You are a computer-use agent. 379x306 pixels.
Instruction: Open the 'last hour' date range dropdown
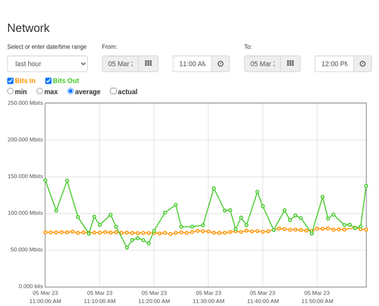click(48, 64)
